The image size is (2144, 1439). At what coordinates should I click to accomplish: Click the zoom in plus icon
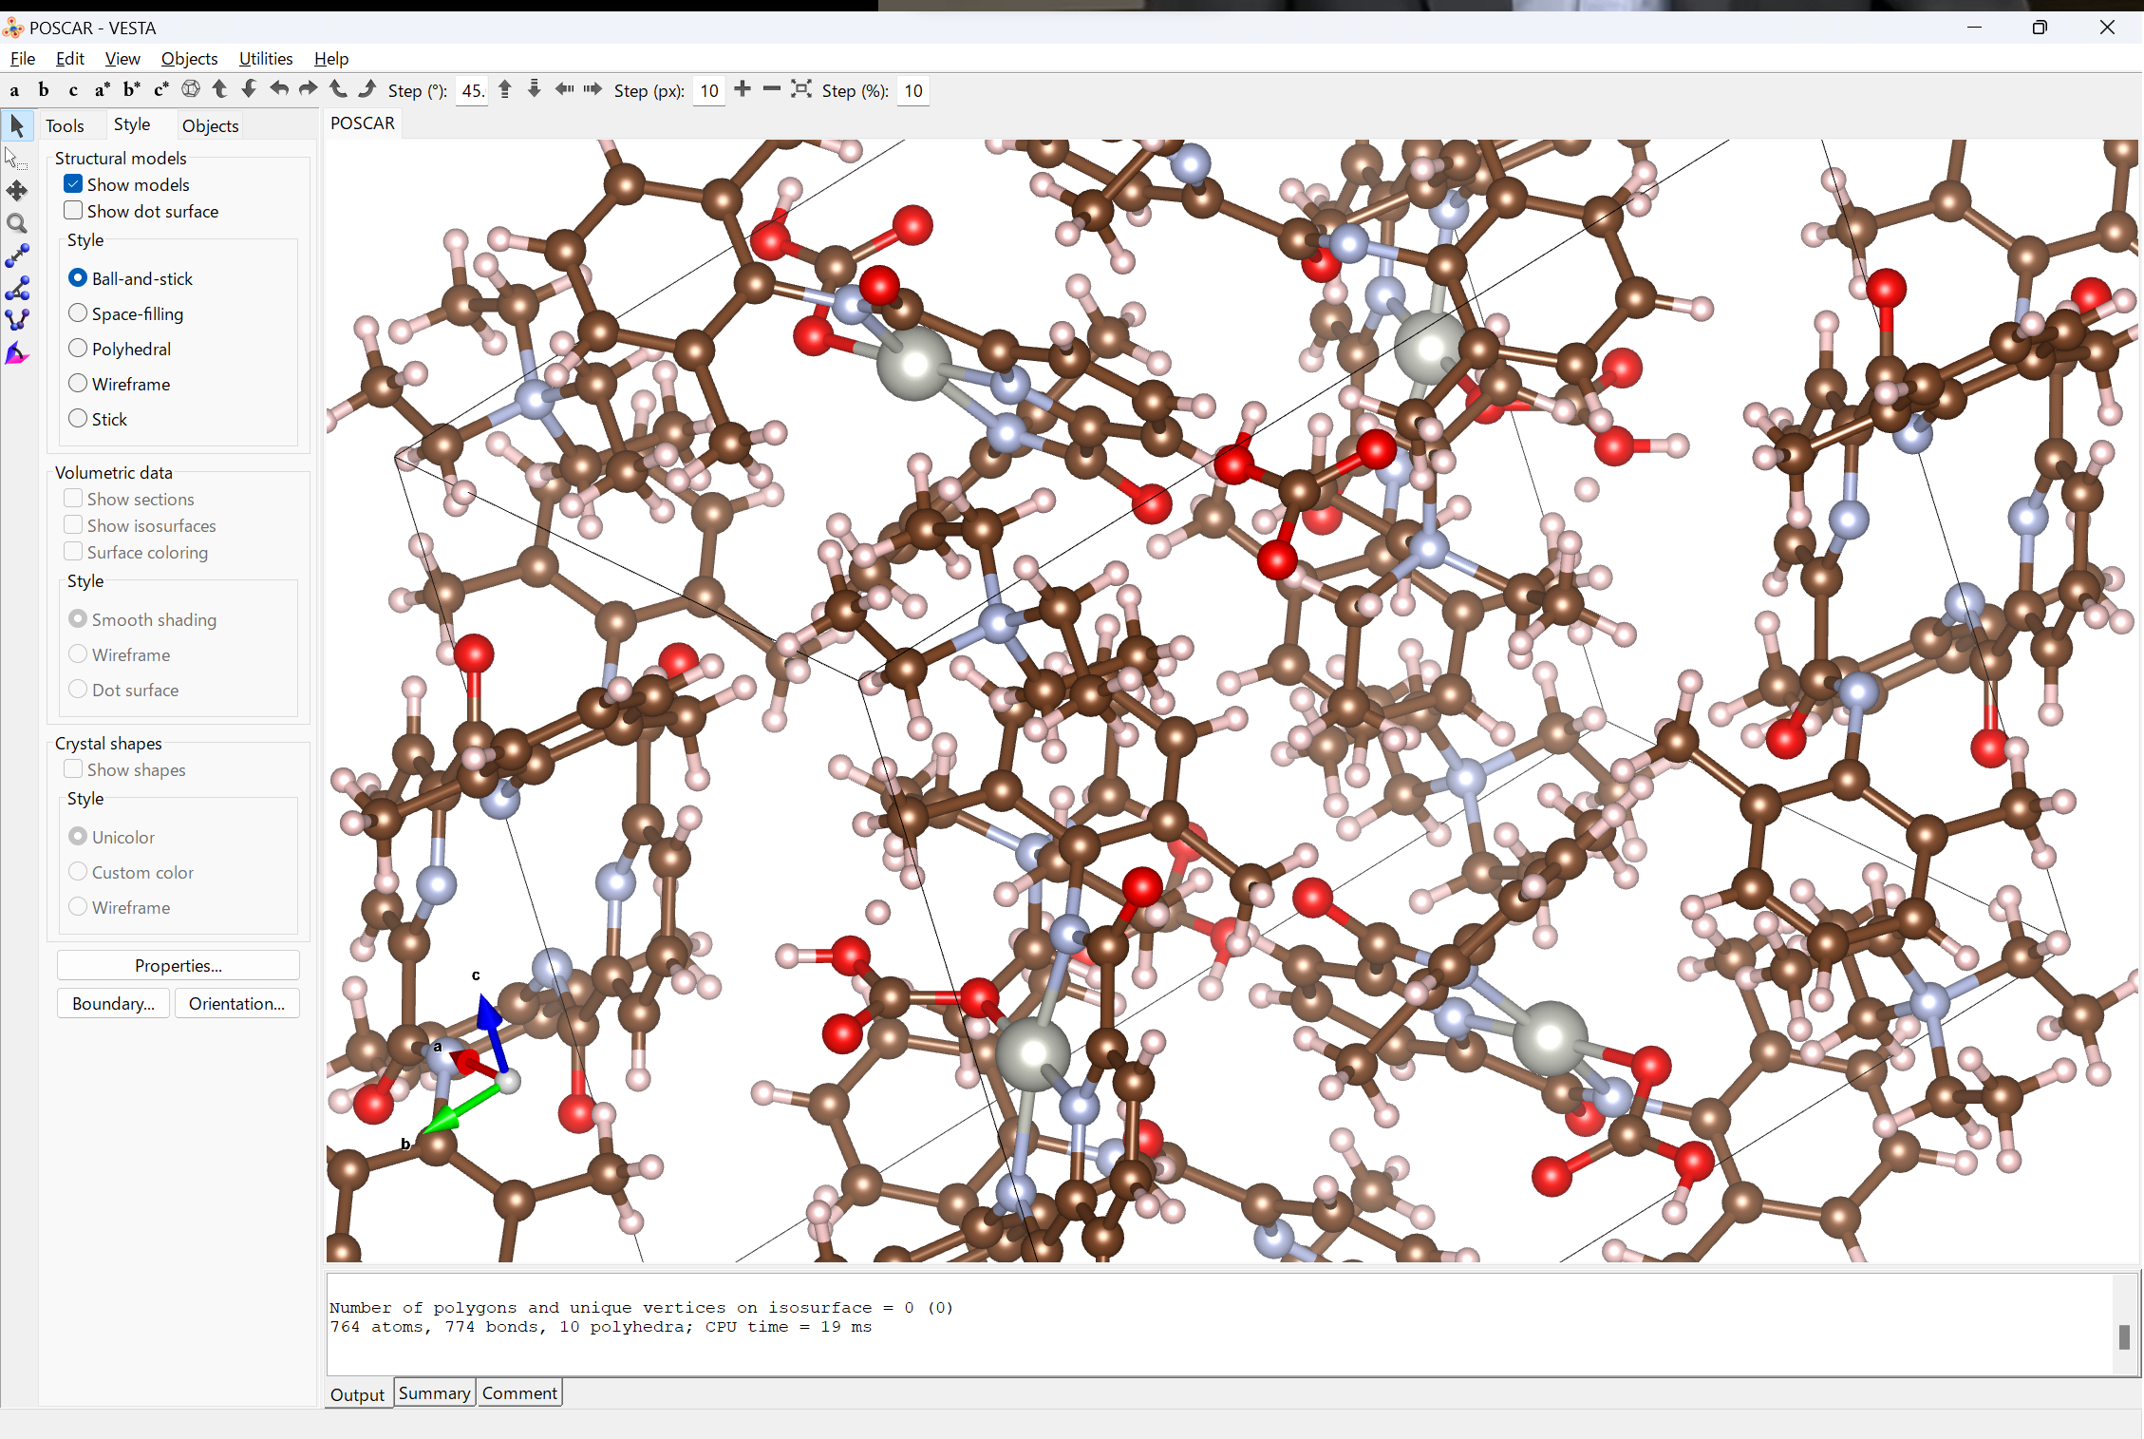[743, 89]
